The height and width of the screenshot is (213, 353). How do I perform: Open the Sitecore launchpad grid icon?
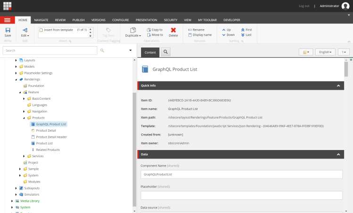click(7, 6)
